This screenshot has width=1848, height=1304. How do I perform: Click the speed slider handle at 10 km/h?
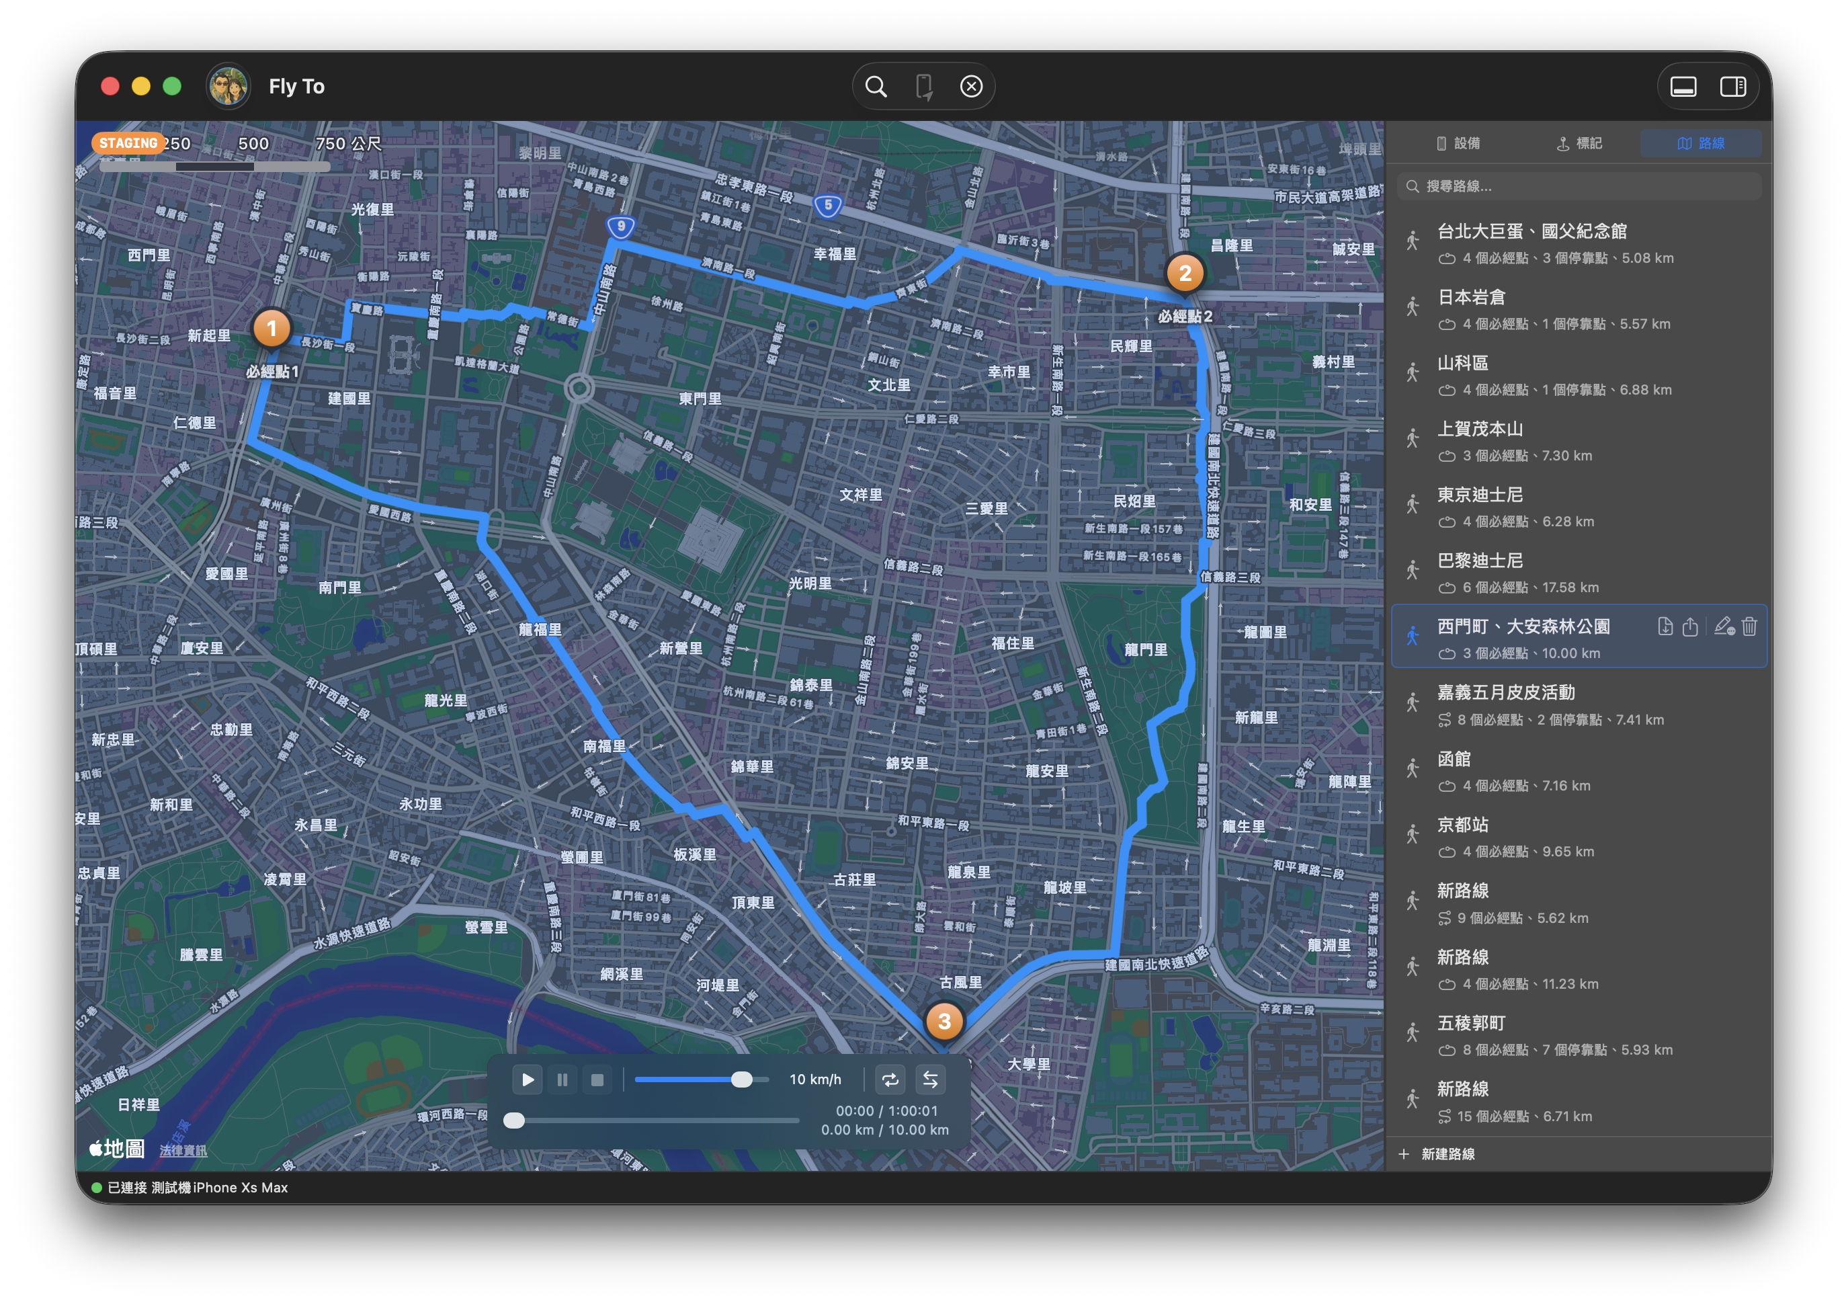[741, 1079]
